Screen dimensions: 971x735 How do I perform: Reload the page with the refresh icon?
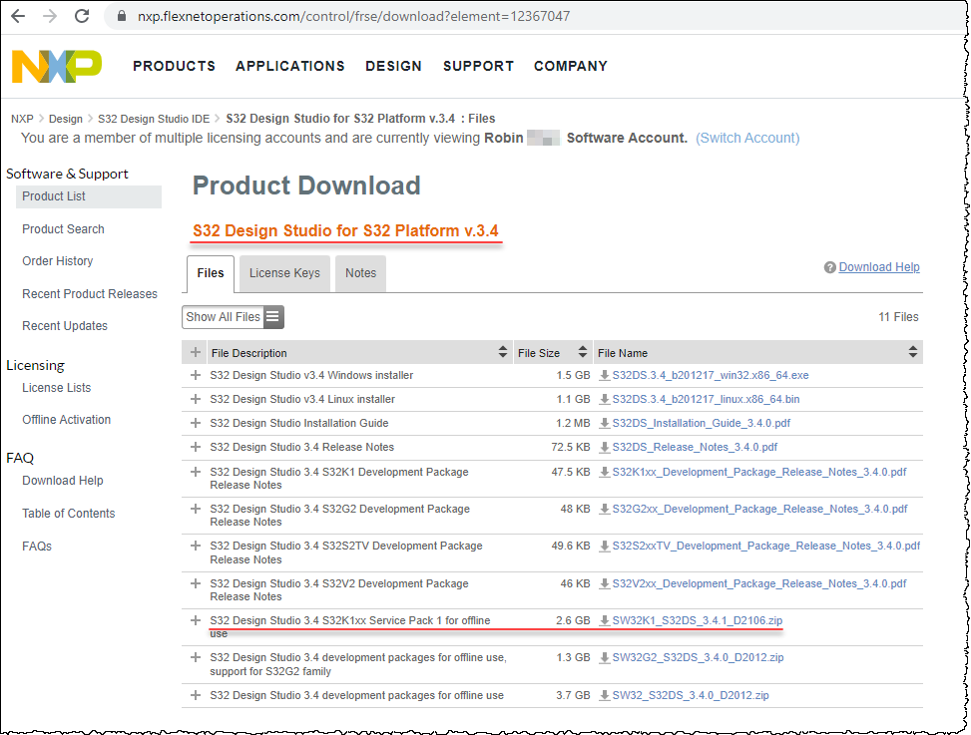point(82,16)
